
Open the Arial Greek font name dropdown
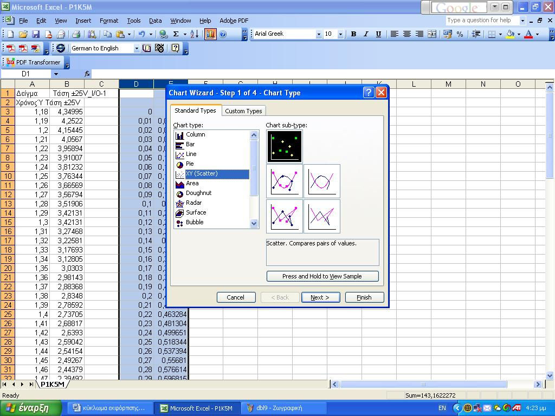(x=319, y=34)
